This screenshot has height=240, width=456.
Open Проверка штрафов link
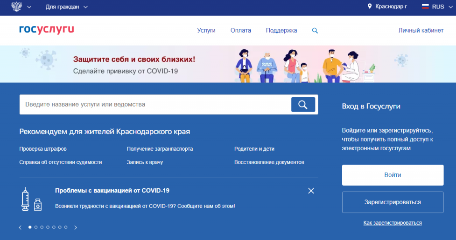pos(43,149)
